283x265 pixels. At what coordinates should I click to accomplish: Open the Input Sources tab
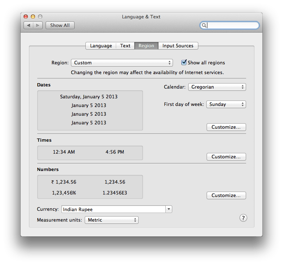(178, 46)
